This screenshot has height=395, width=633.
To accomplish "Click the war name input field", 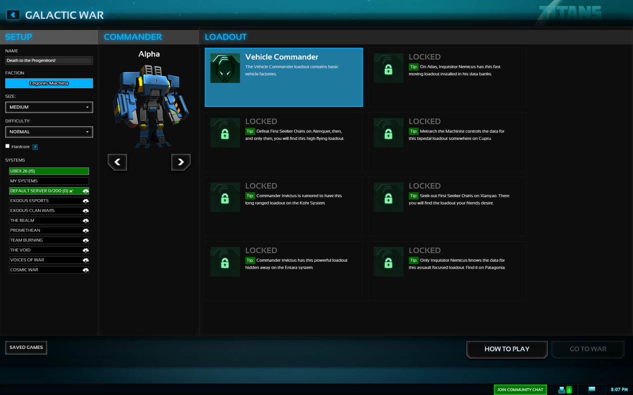I will [x=49, y=60].
